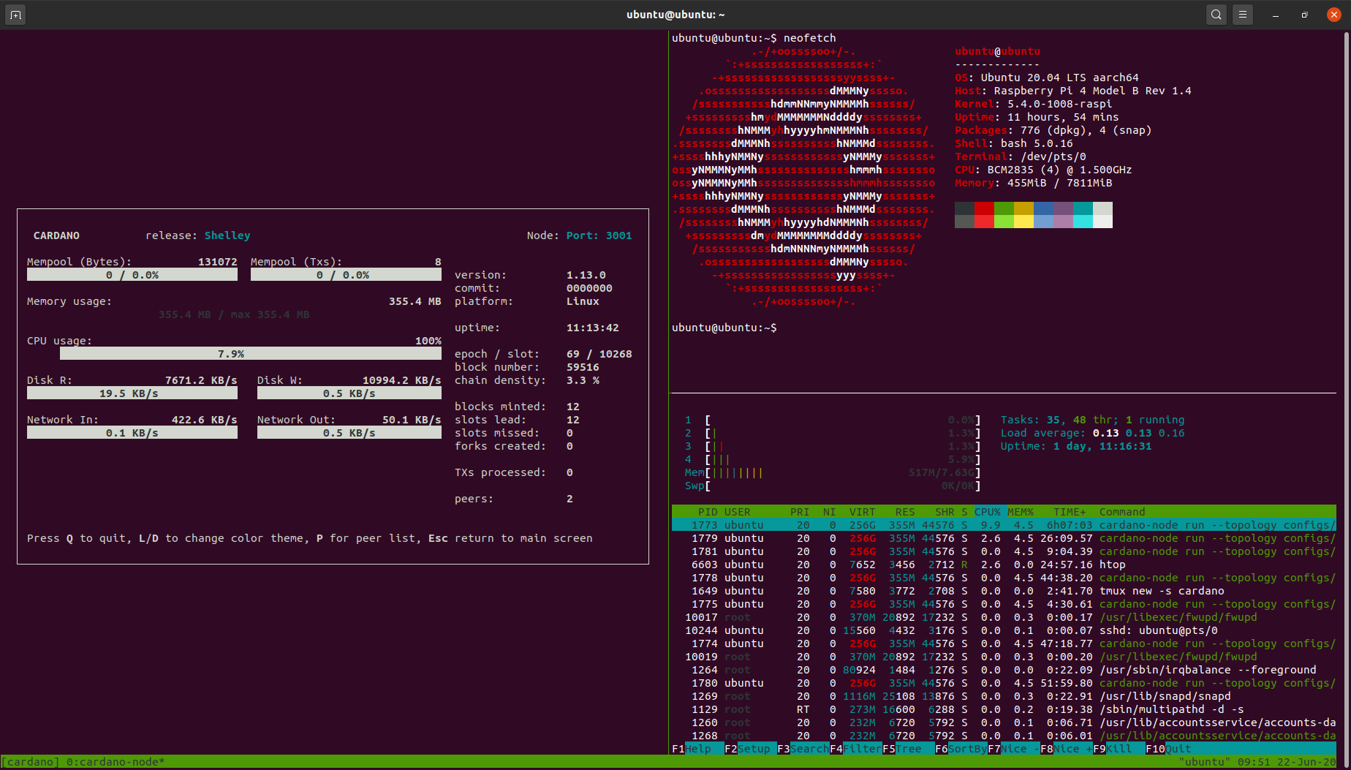1351x770 pixels.
Task: Click F6 SortBy in htop
Action: [x=961, y=749]
